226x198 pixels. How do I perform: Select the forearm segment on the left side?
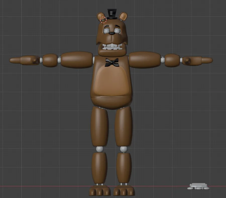50,60
